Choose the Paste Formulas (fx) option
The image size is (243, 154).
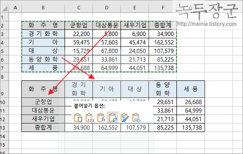[101, 118]
